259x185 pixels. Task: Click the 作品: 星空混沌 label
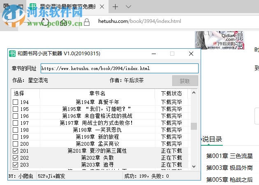click(30, 80)
